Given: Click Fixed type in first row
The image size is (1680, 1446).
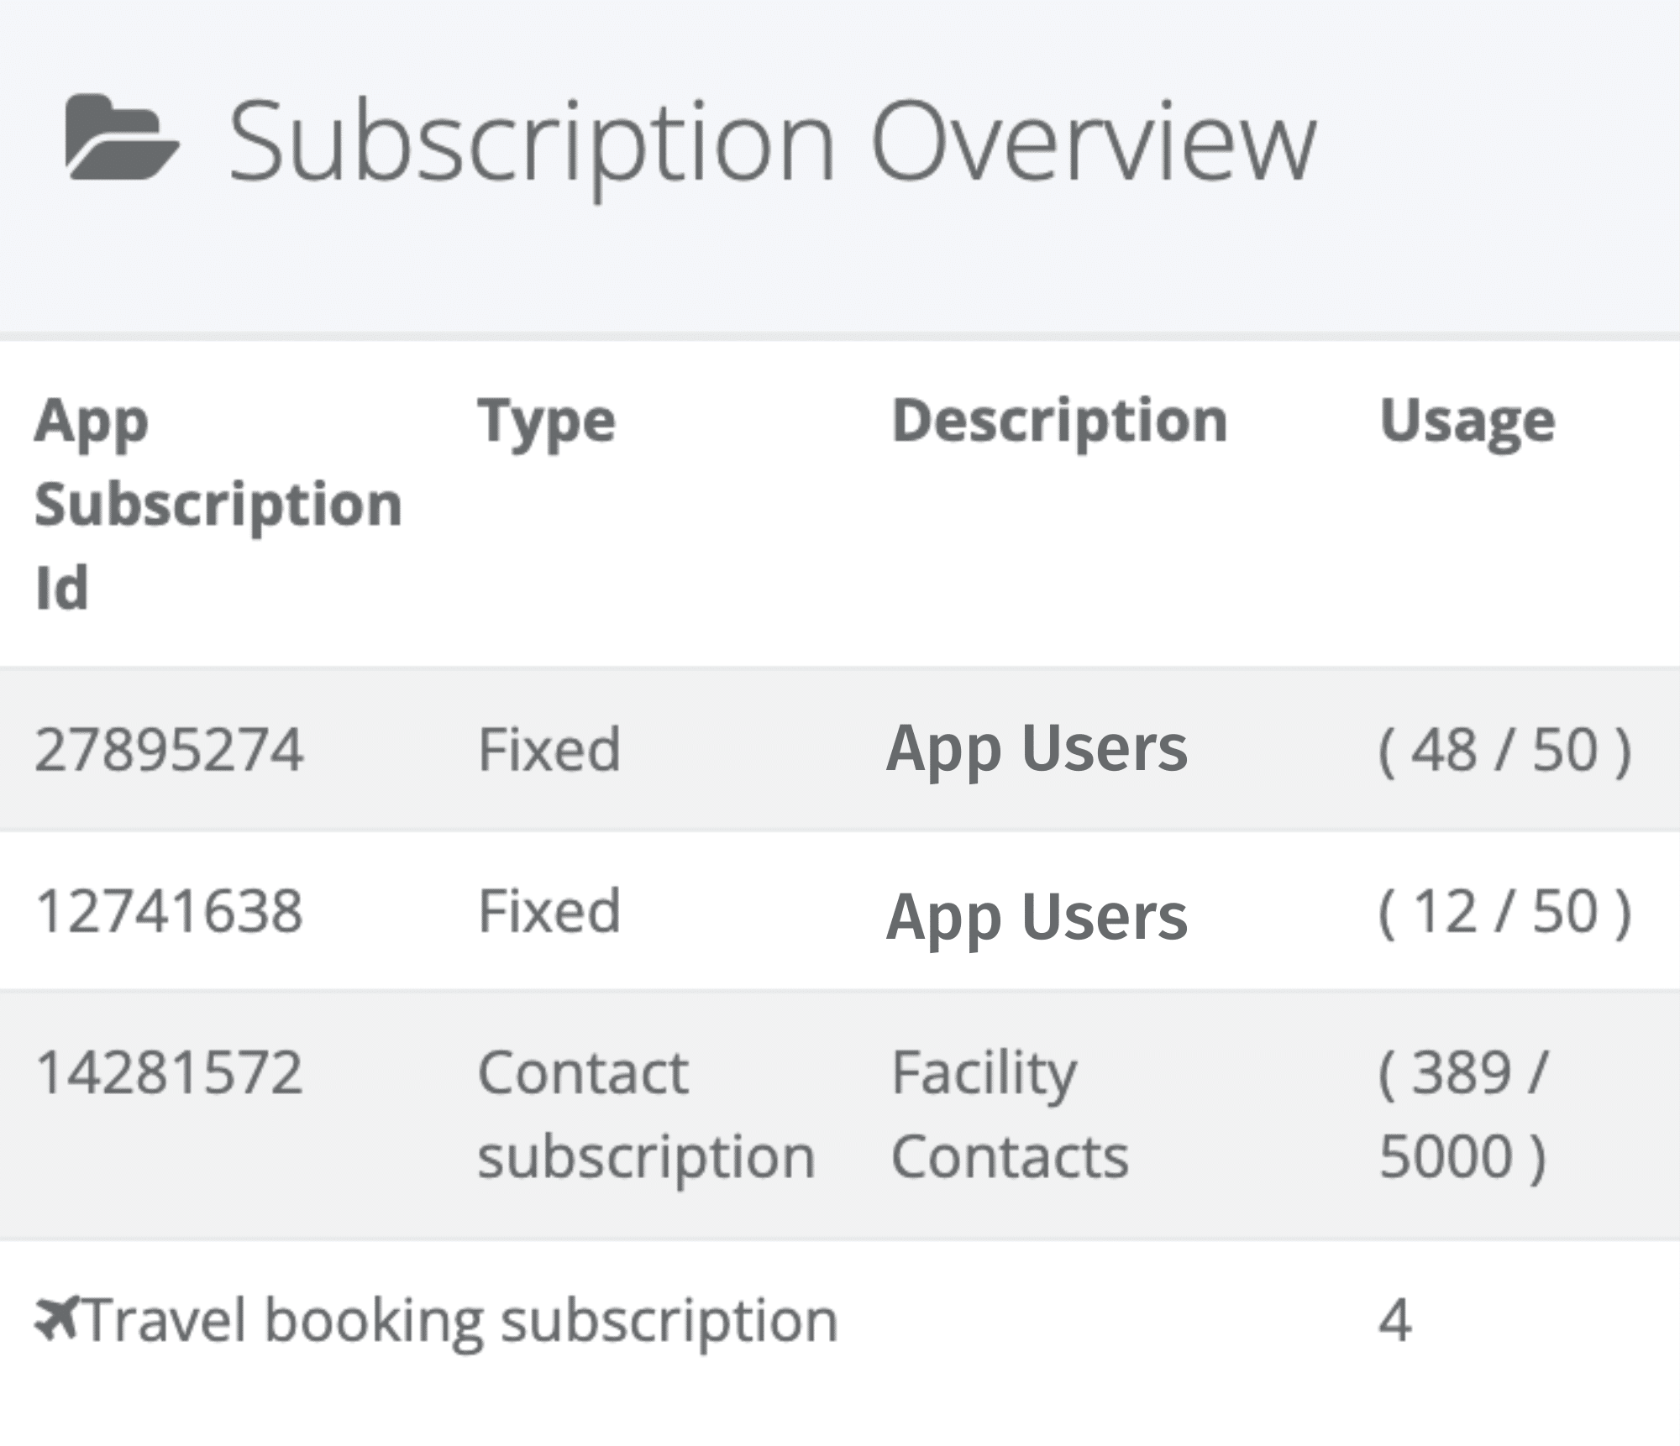Looking at the screenshot, I should pos(549,749).
